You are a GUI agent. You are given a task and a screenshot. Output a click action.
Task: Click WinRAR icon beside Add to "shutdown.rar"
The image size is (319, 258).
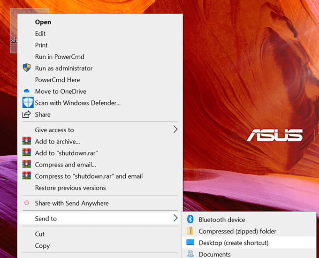[27, 152]
